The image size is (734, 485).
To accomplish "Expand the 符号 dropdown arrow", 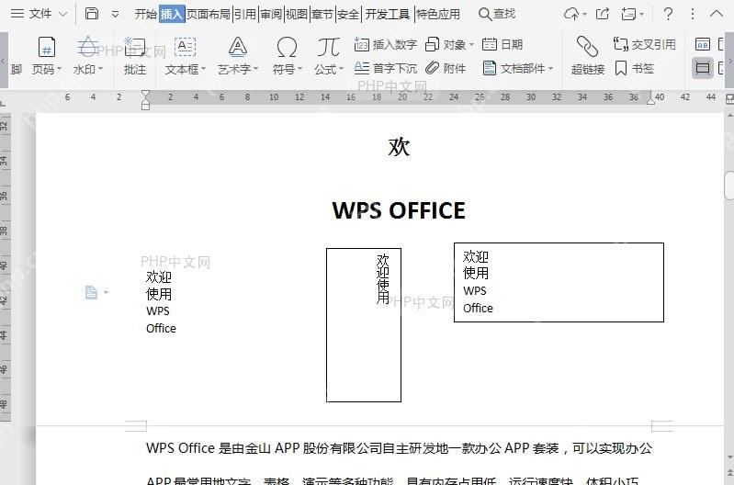I will click(x=299, y=69).
